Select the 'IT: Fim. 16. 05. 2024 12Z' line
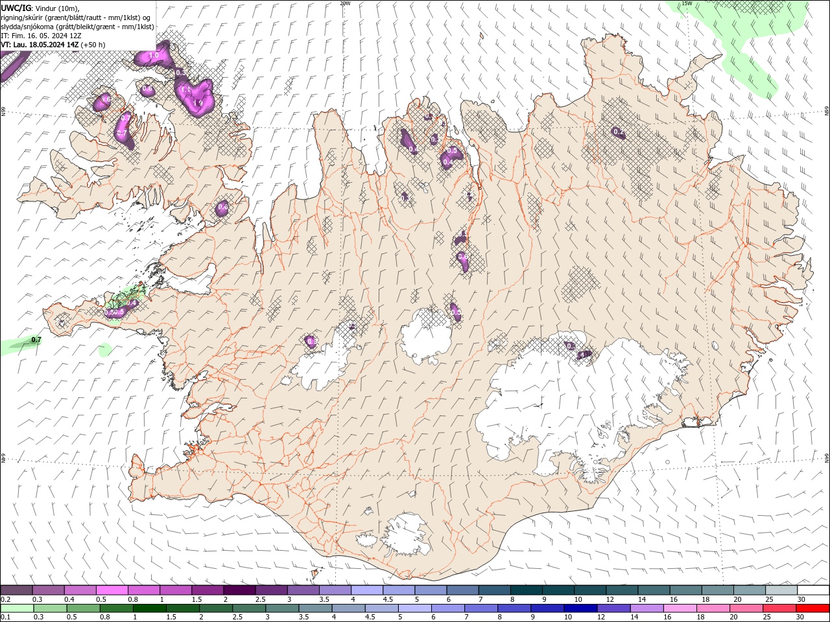Screen dimensions: 830x622 (x=42, y=36)
